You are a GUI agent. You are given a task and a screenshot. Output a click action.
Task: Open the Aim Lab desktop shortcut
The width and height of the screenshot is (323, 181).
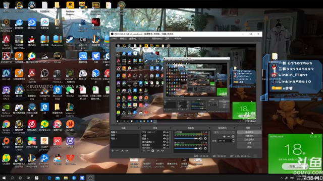click(6, 75)
